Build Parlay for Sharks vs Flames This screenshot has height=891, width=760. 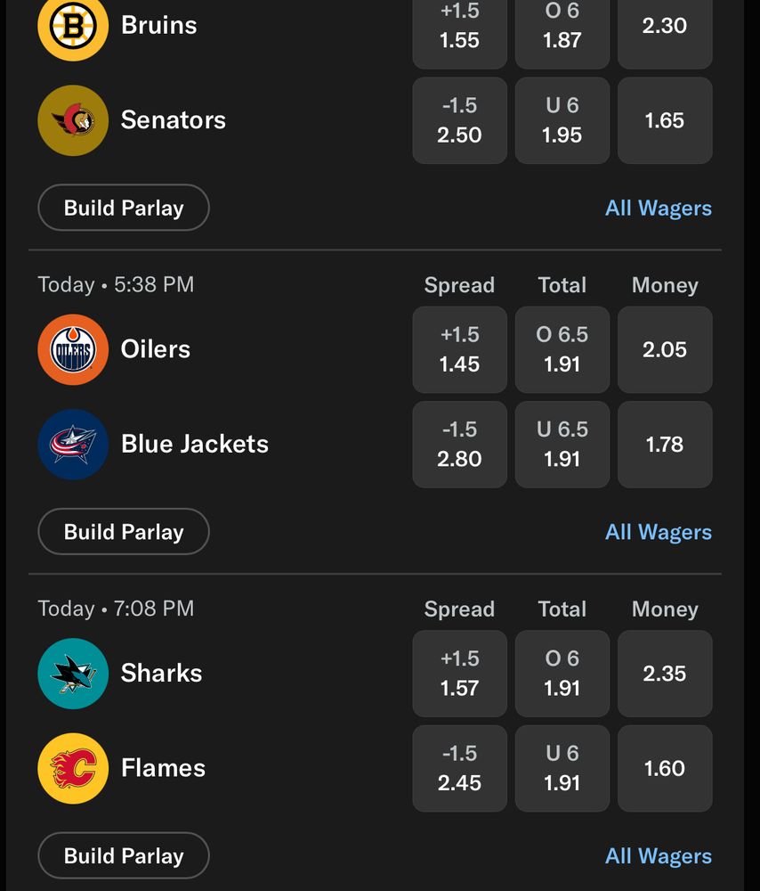(x=124, y=856)
